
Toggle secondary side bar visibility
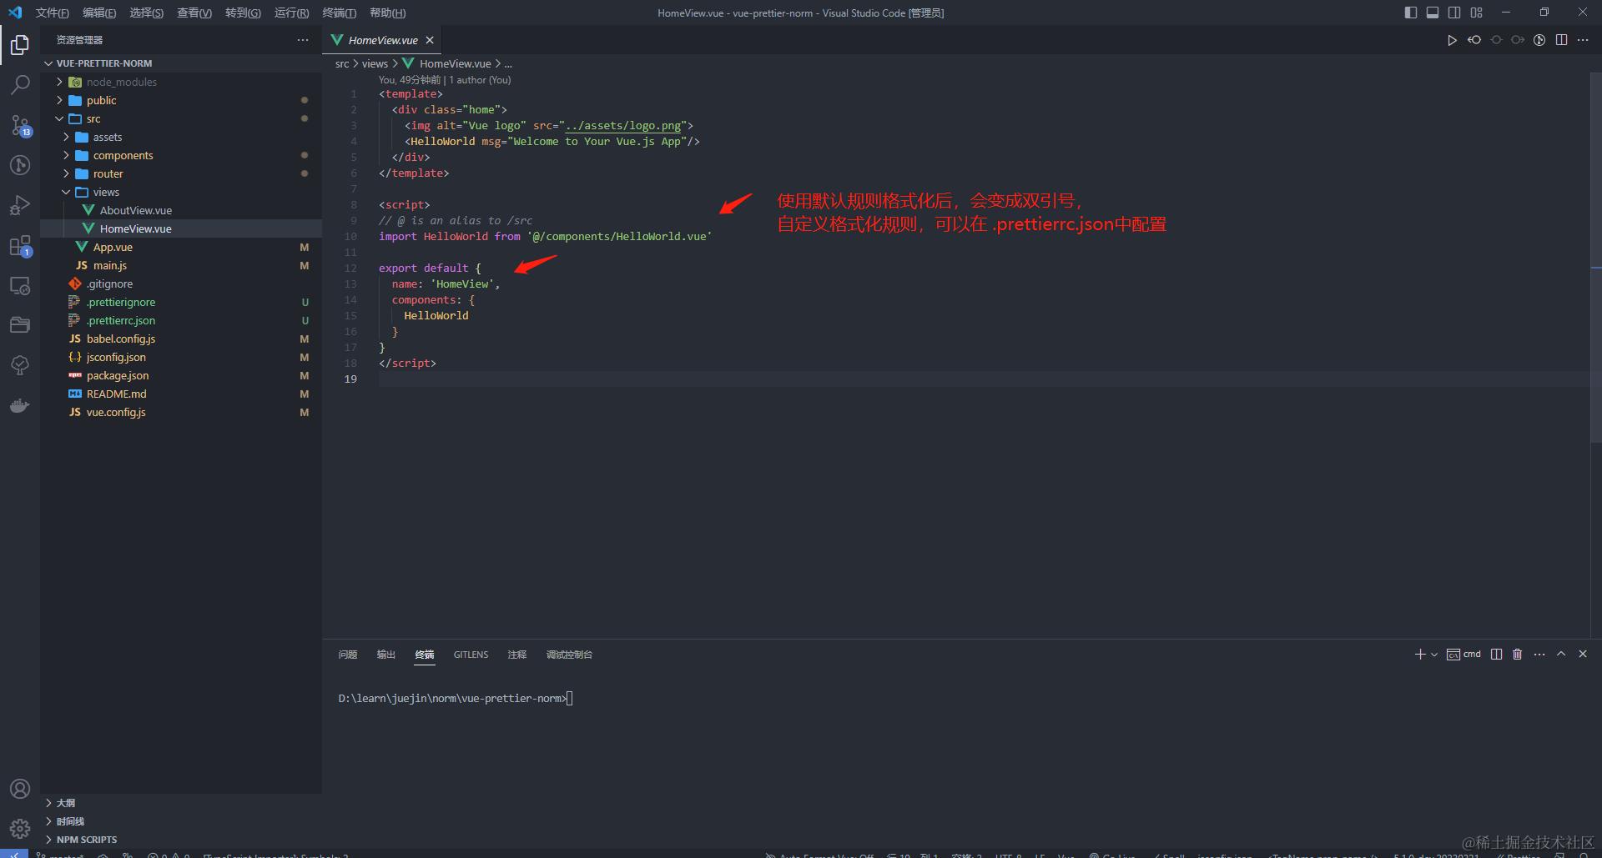click(1454, 13)
